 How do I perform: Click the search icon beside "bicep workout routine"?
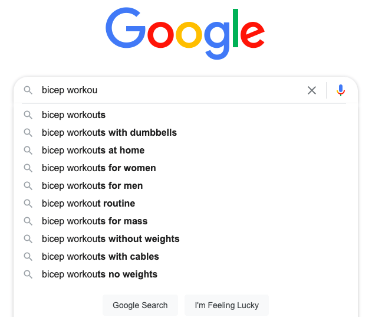pyautogui.click(x=28, y=203)
